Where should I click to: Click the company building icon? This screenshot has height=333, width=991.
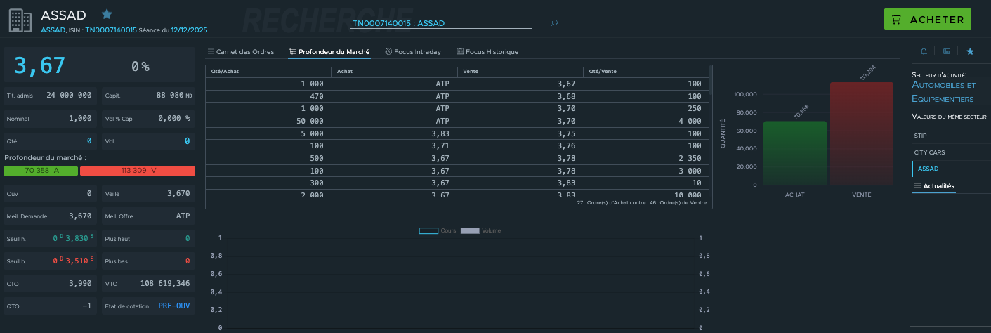point(20,20)
